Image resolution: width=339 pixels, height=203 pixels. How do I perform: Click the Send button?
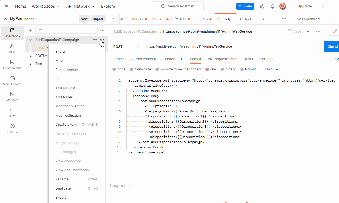[x=331, y=46]
